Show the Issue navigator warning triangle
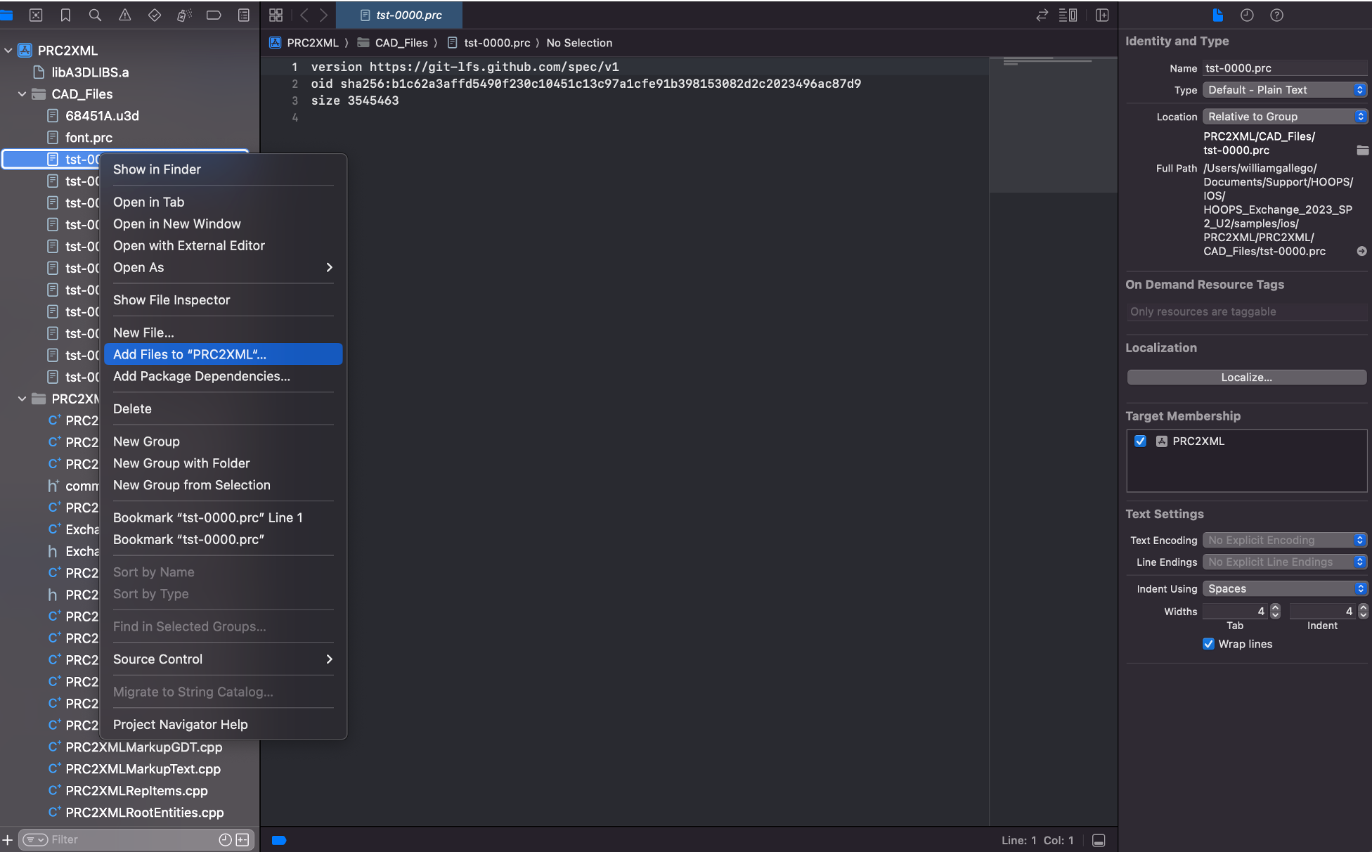Image resolution: width=1372 pixels, height=852 pixels. coord(124,15)
